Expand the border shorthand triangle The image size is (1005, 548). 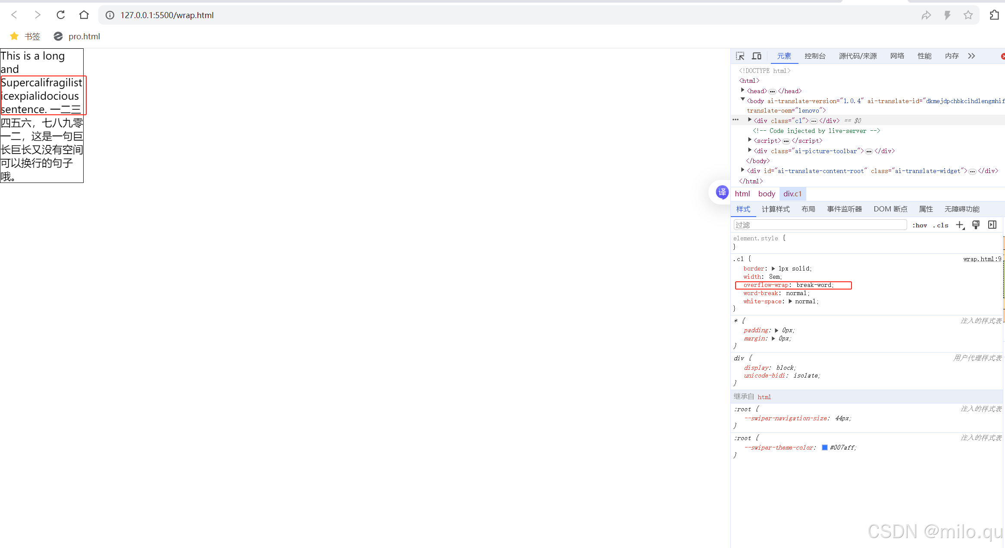(x=773, y=268)
